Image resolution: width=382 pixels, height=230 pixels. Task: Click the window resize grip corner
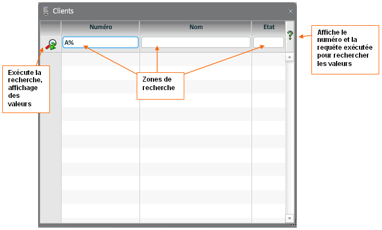coord(292,224)
